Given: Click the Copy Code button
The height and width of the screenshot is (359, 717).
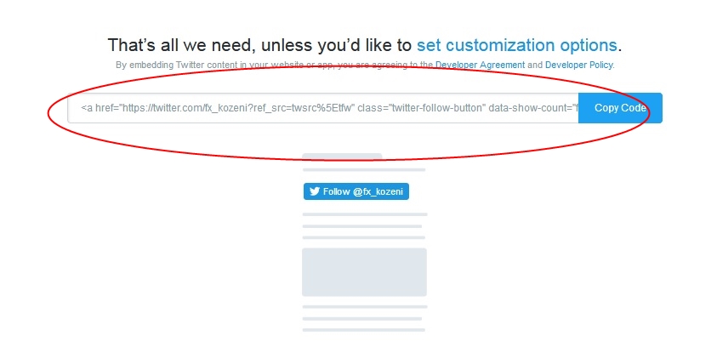Looking at the screenshot, I should (620, 108).
